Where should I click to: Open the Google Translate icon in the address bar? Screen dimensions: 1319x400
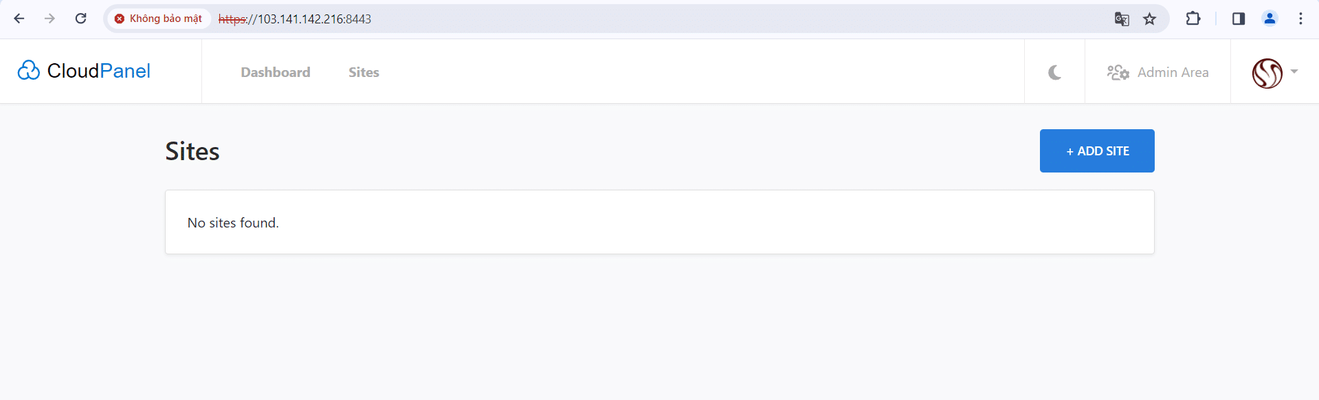click(1122, 19)
